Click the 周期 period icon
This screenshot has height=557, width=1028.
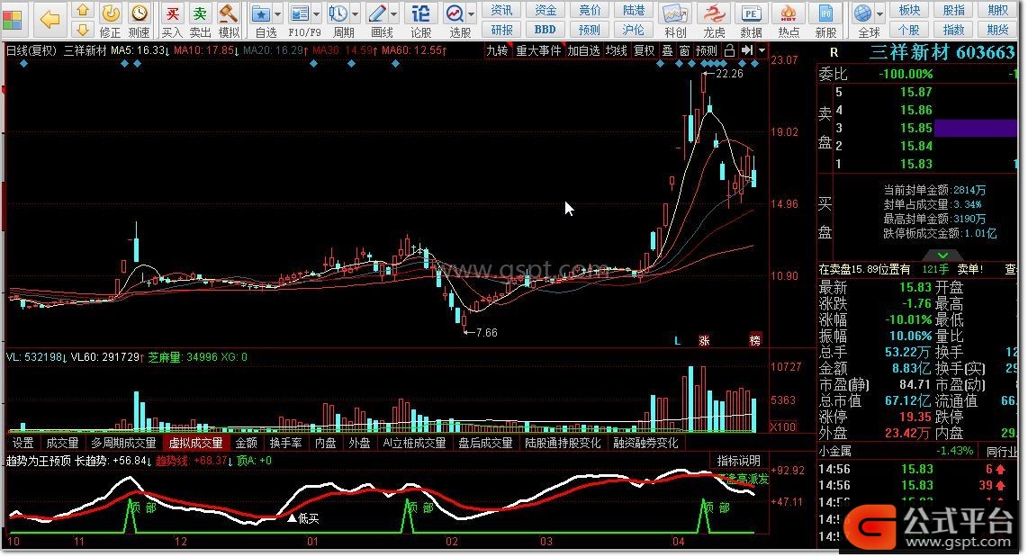(339, 14)
